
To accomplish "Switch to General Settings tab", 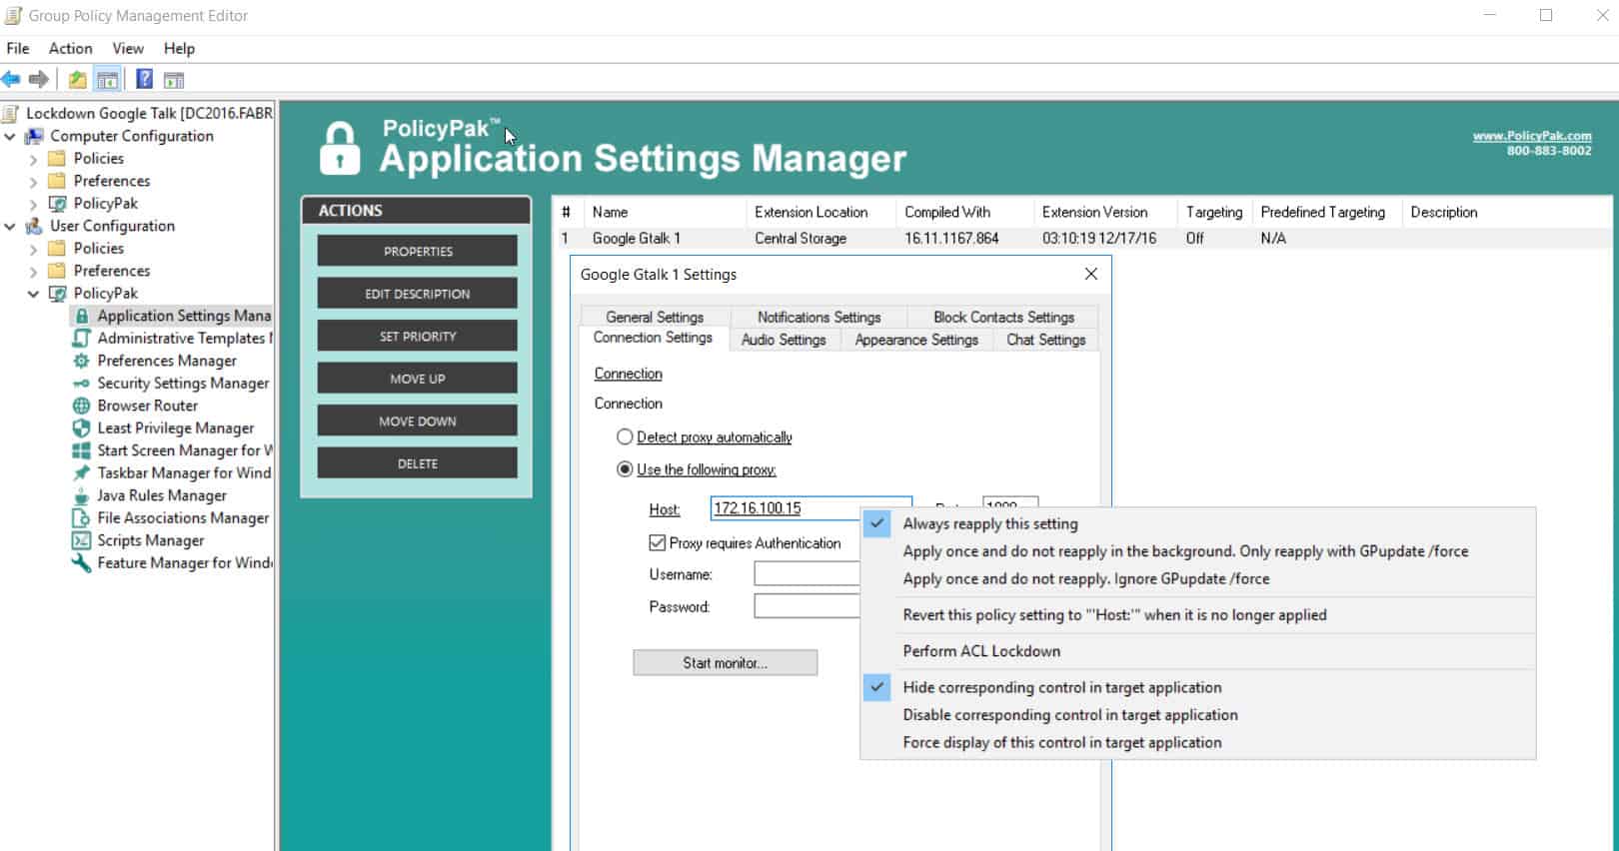I will (655, 317).
